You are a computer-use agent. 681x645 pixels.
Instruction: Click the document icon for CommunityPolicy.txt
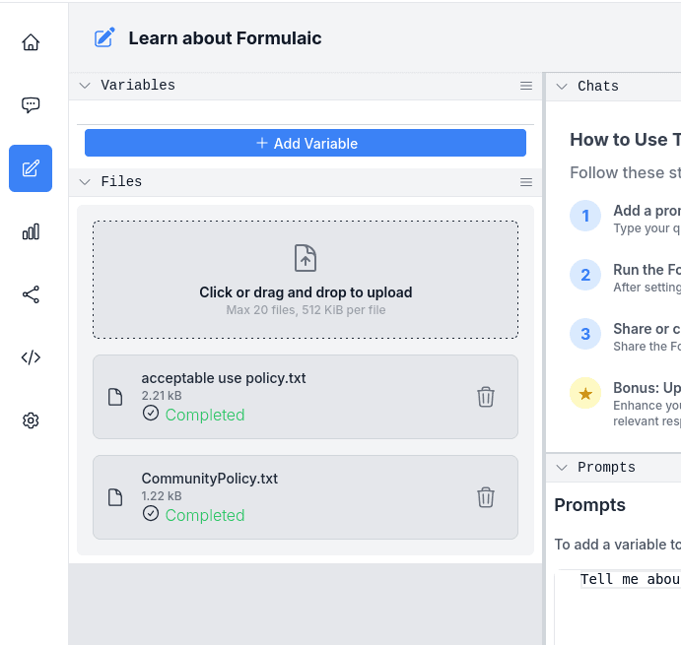[115, 497]
